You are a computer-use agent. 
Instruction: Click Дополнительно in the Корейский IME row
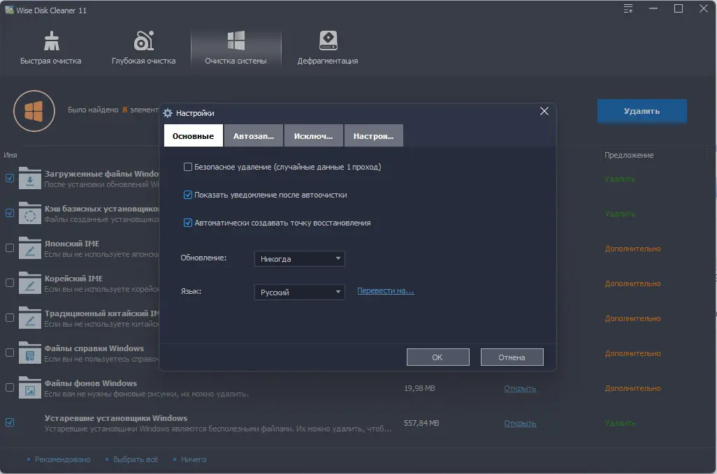pyautogui.click(x=633, y=283)
